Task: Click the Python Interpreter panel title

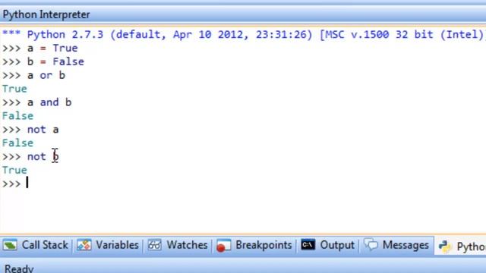Action: (46, 14)
